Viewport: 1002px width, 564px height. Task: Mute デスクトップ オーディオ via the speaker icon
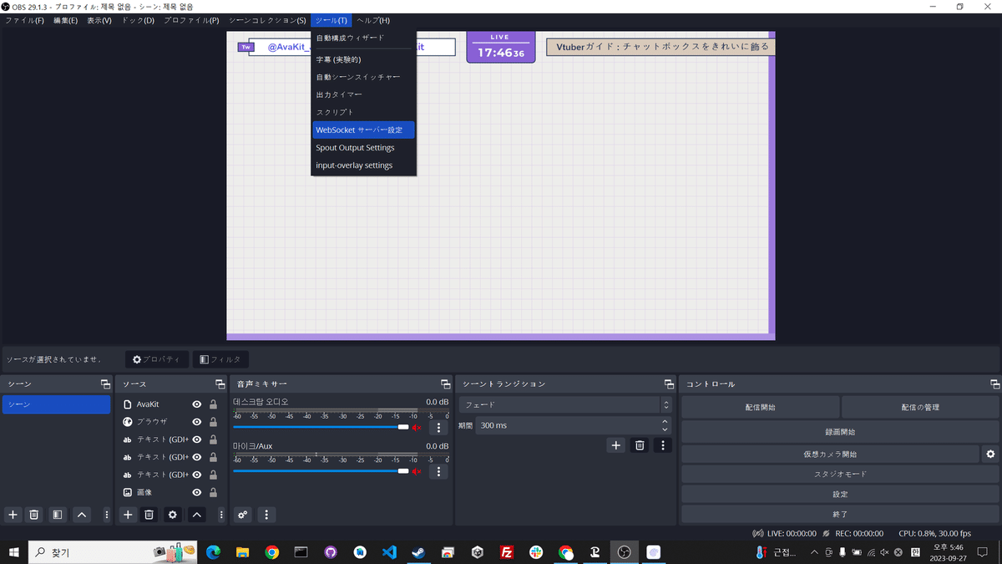pos(416,428)
